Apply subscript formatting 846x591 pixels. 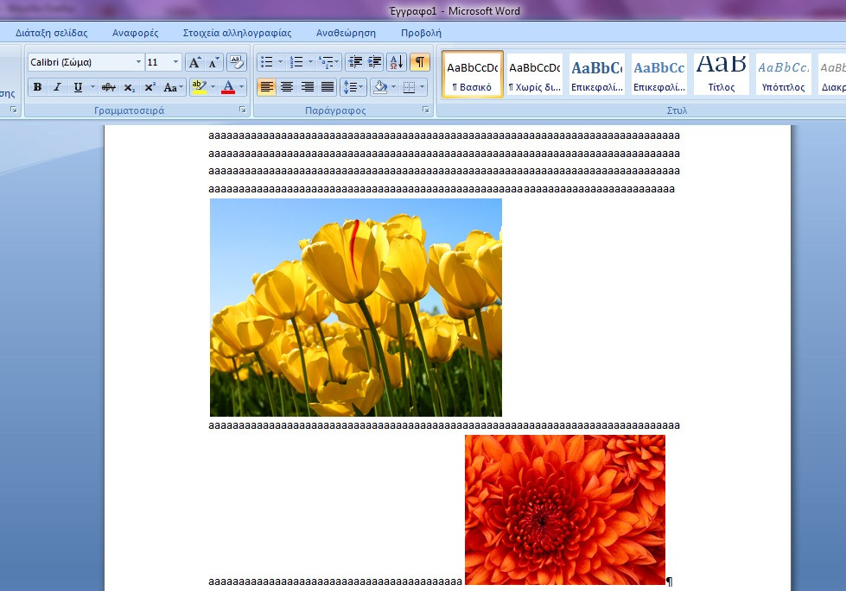point(129,87)
